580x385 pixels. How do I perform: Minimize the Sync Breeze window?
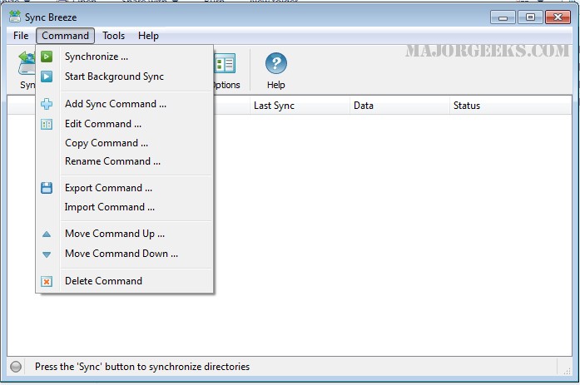pyautogui.click(x=503, y=17)
